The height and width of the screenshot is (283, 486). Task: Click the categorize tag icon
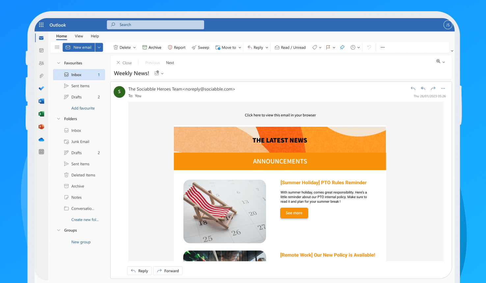coord(315,47)
